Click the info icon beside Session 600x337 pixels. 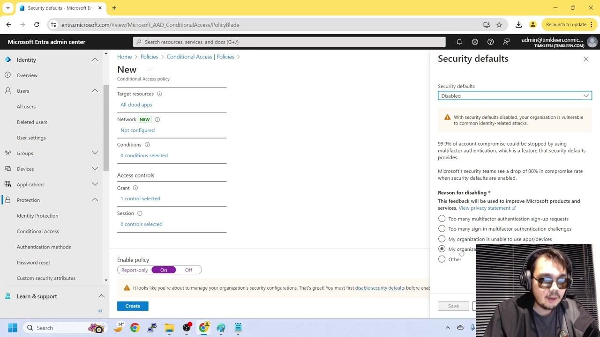pos(140,213)
